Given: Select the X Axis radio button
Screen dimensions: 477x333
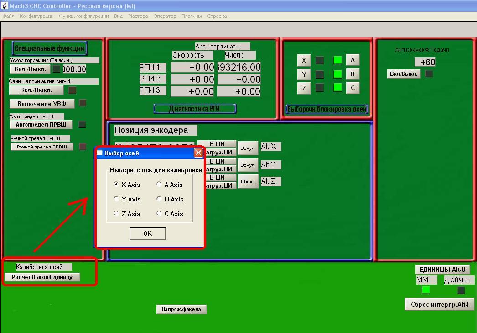Looking at the screenshot, I should [x=116, y=185].
